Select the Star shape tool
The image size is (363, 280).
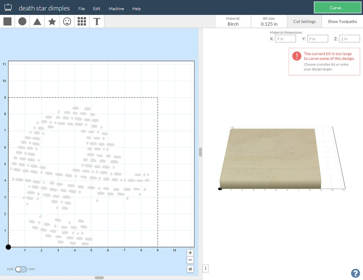(52, 21)
